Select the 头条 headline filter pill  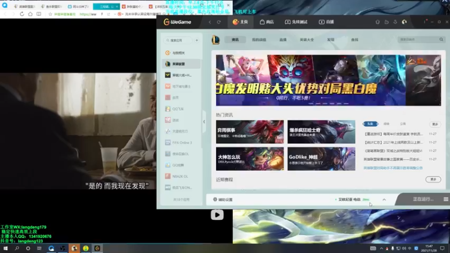pyautogui.click(x=370, y=124)
